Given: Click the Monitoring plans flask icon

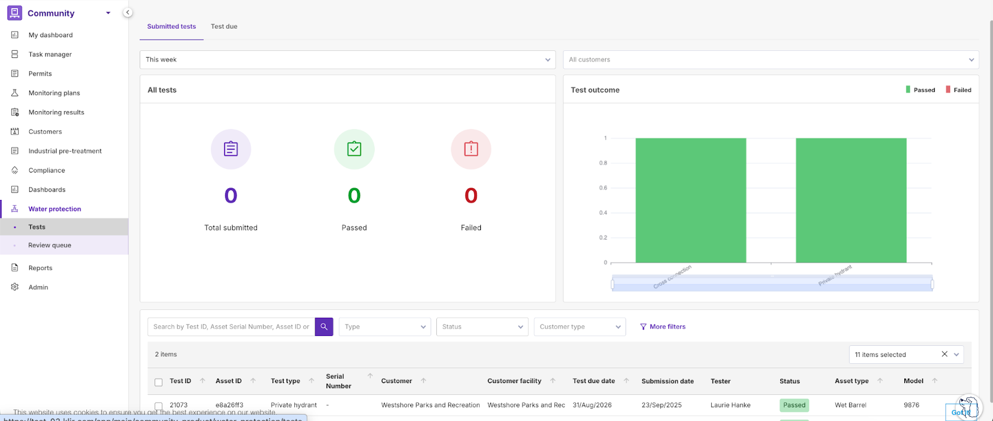Looking at the screenshot, I should click(x=15, y=93).
